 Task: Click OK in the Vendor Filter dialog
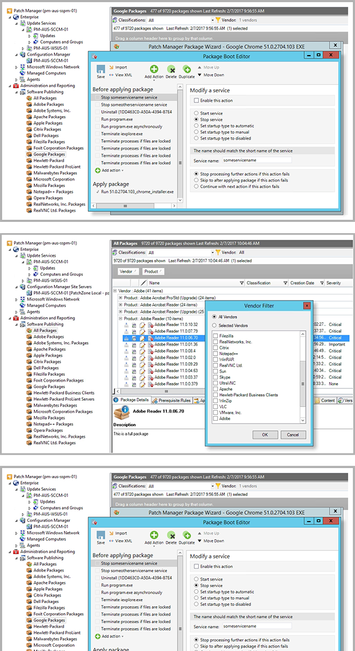point(264,435)
